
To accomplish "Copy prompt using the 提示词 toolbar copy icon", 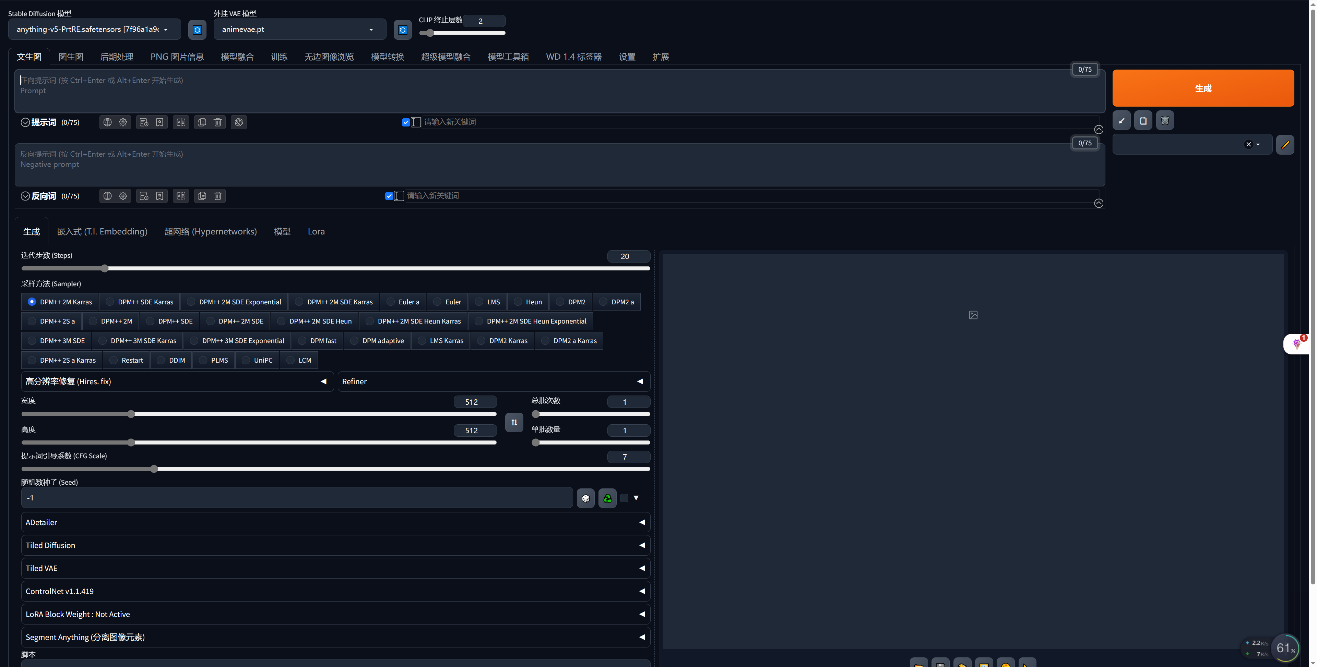I will tap(202, 122).
